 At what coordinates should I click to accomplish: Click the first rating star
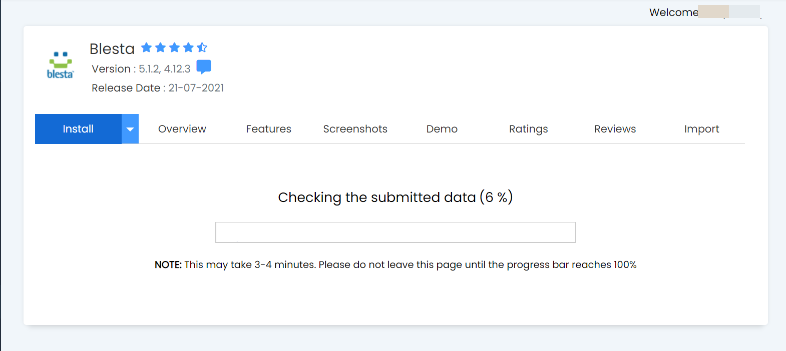pos(146,47)
